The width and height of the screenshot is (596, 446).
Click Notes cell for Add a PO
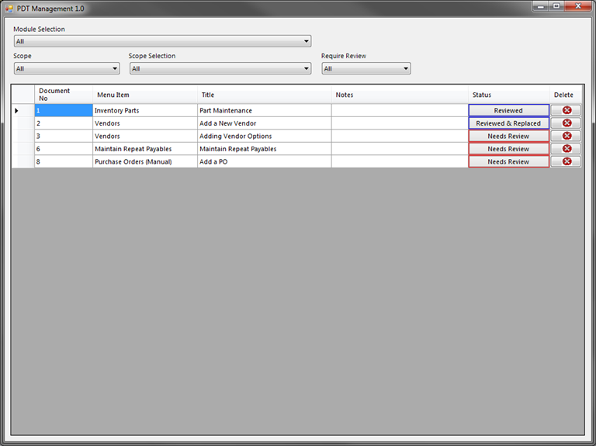400,161
